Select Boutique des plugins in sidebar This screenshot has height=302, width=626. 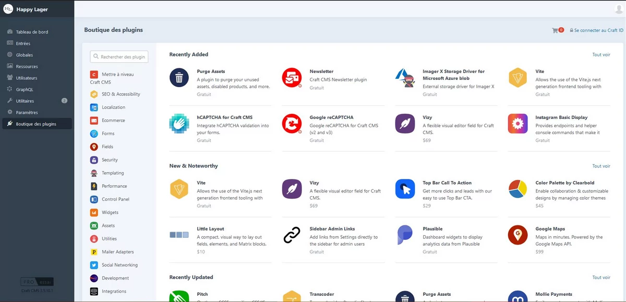click(x=37, y=124)
